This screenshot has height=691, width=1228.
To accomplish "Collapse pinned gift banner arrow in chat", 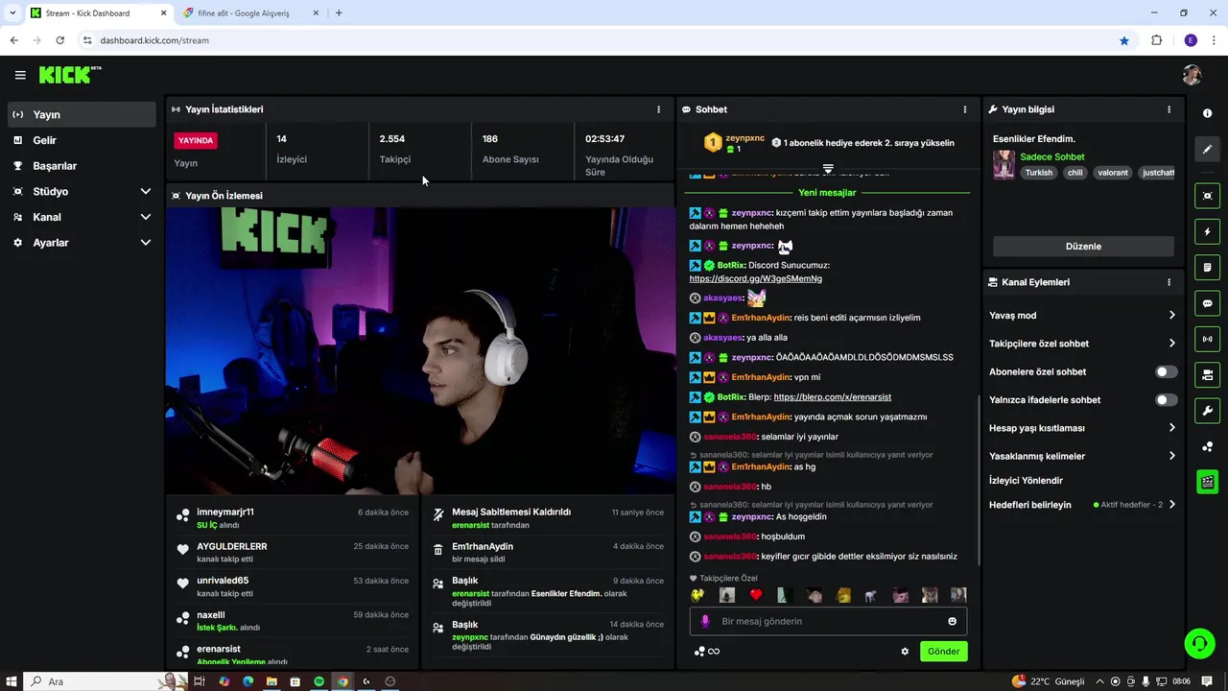I will (828, 169).
